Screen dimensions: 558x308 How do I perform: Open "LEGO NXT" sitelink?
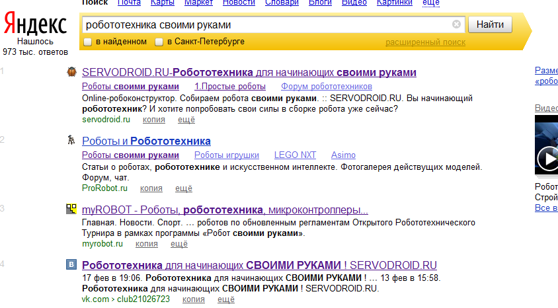click(x=295, y=155)
